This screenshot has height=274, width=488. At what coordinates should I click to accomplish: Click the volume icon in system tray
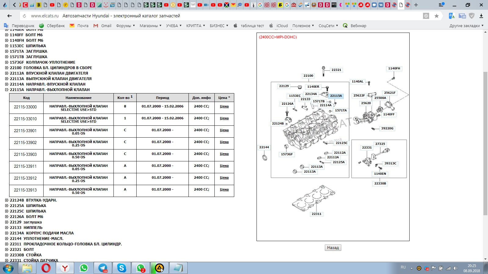455,268
